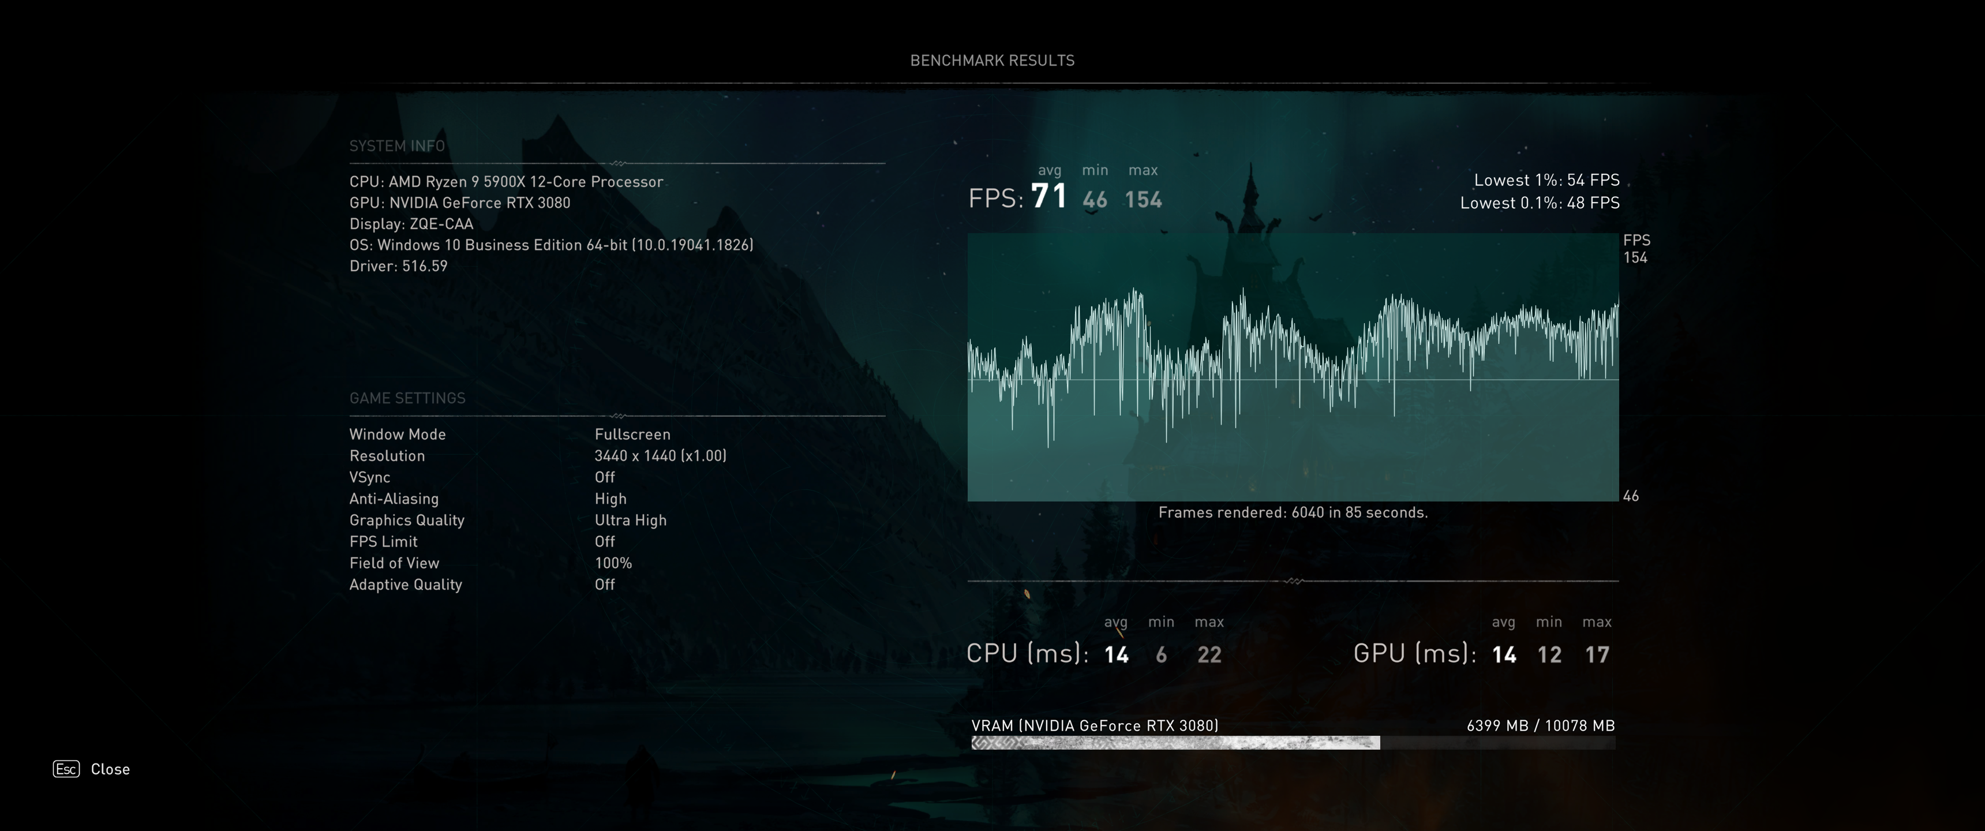Click the VSync setting row
This screenshot has height=831, width=1985.
(370, 477)
